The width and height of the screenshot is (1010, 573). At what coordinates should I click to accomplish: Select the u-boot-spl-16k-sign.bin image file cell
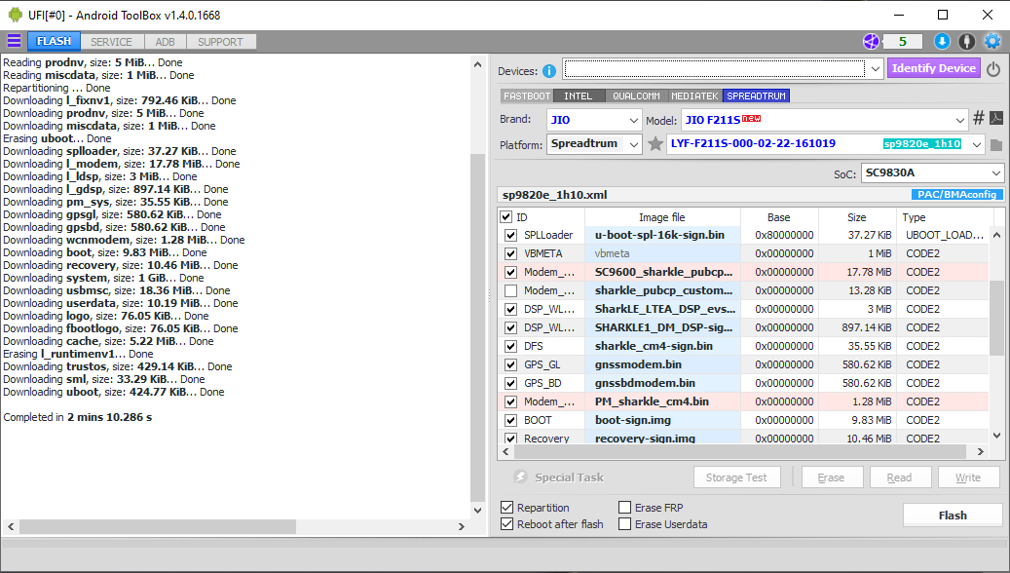pyautogui.click(x=662, y=235)
